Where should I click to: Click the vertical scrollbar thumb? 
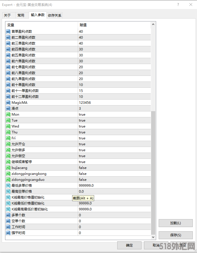click(153, 173)
